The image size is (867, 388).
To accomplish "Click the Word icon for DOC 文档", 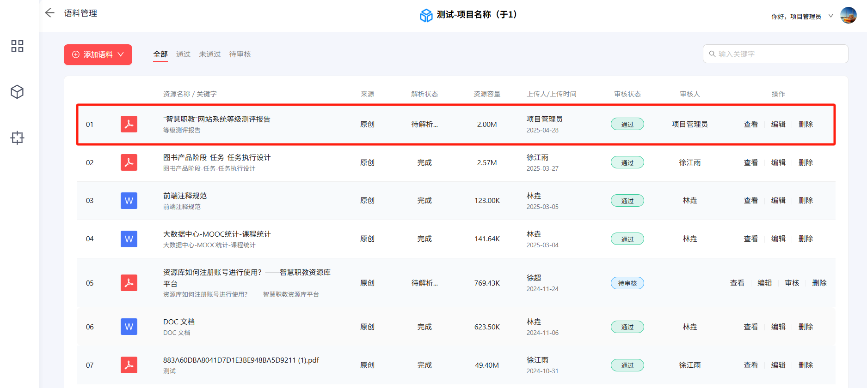I will tap(129, 327).
